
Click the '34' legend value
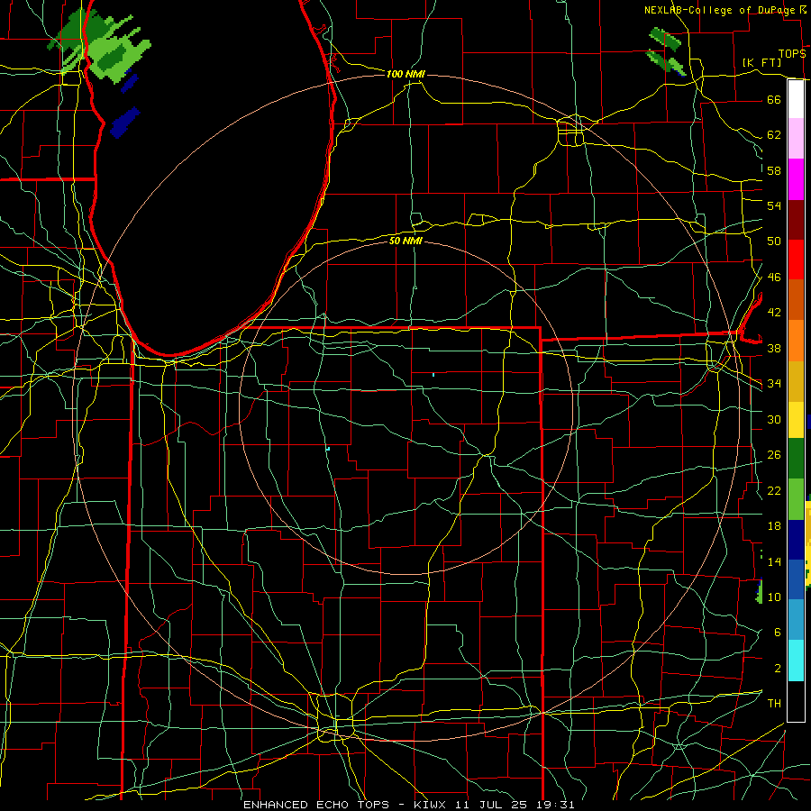tap(774, 383)
